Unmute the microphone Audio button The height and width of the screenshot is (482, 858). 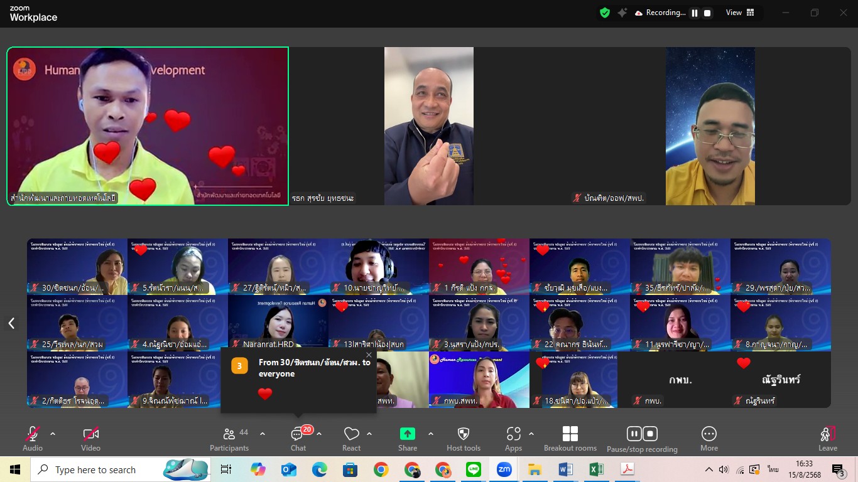(33, 438)
